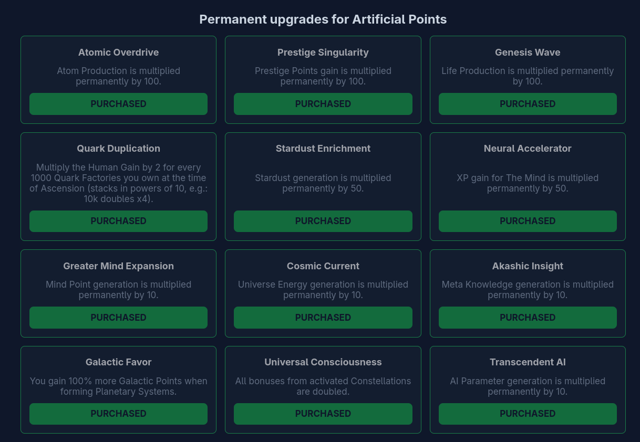Click the "Permanent upgrades for Artificial Points" heading
This screenshot has width=640, height=442.
point(323,19)
